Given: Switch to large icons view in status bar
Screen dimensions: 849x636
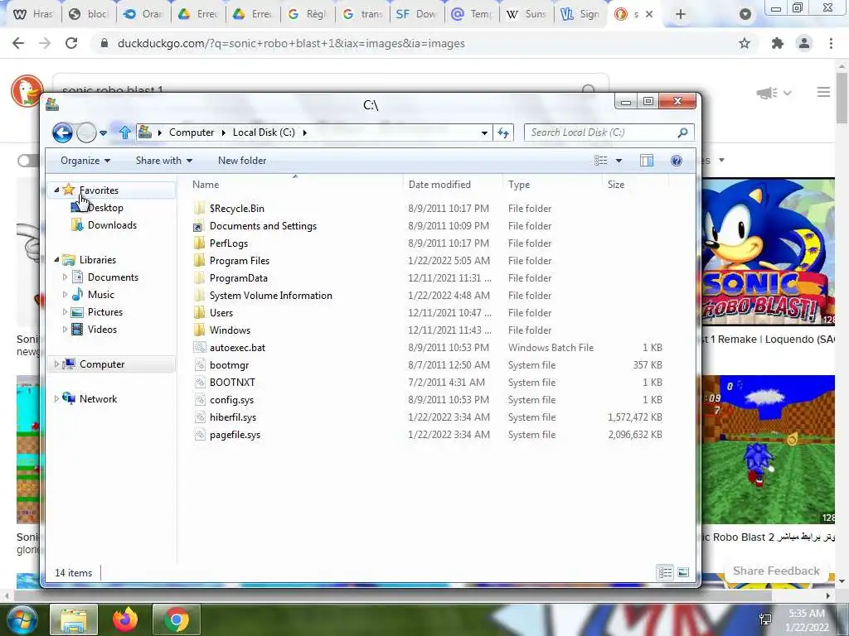Looking at the screenshot, I should pos(683,572).
